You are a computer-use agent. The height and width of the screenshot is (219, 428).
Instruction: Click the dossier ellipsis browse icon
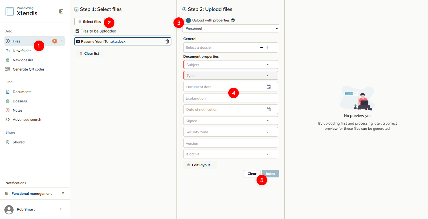(261, 47)
